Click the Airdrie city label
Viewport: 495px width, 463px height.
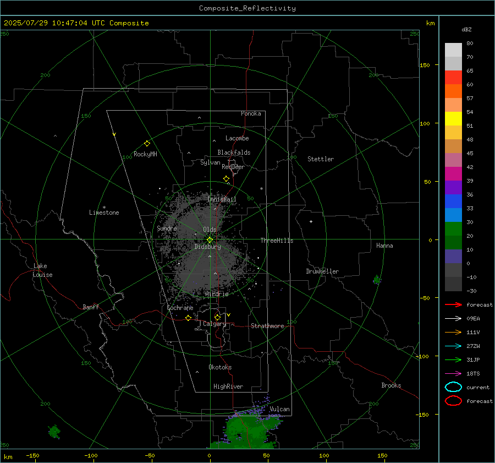pyautogui.click(x=217, y=294)
